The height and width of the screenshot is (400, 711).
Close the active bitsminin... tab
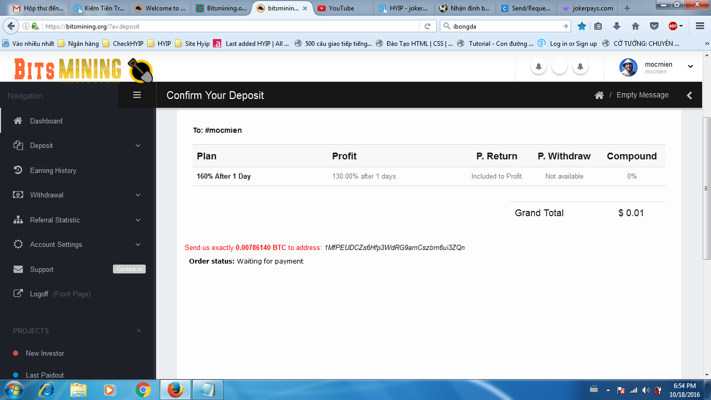305,8
